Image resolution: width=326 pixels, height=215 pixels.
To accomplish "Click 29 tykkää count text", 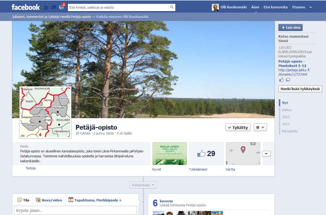I will [83, 133].
